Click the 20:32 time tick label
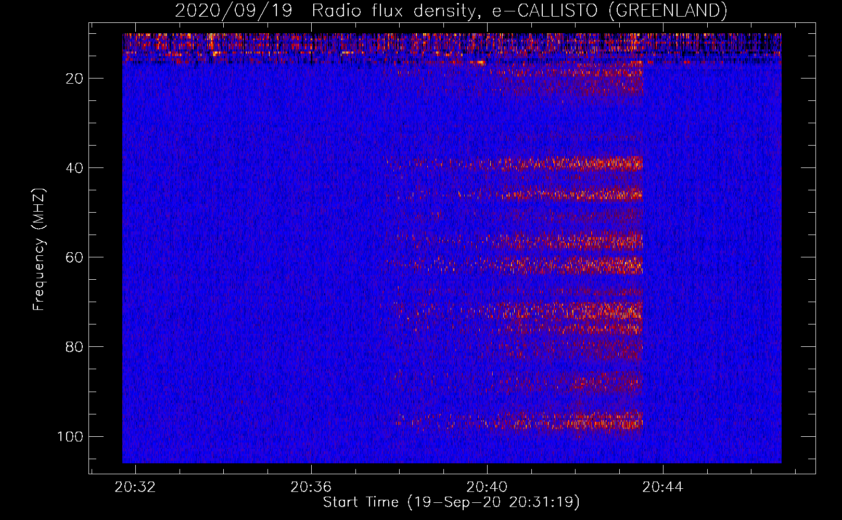The image size is (842, 520). tap(135, 487)
